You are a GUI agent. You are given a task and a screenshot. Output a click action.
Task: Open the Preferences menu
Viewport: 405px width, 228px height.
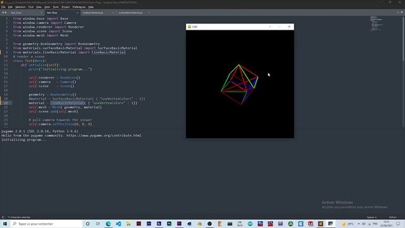coord(78,7)
